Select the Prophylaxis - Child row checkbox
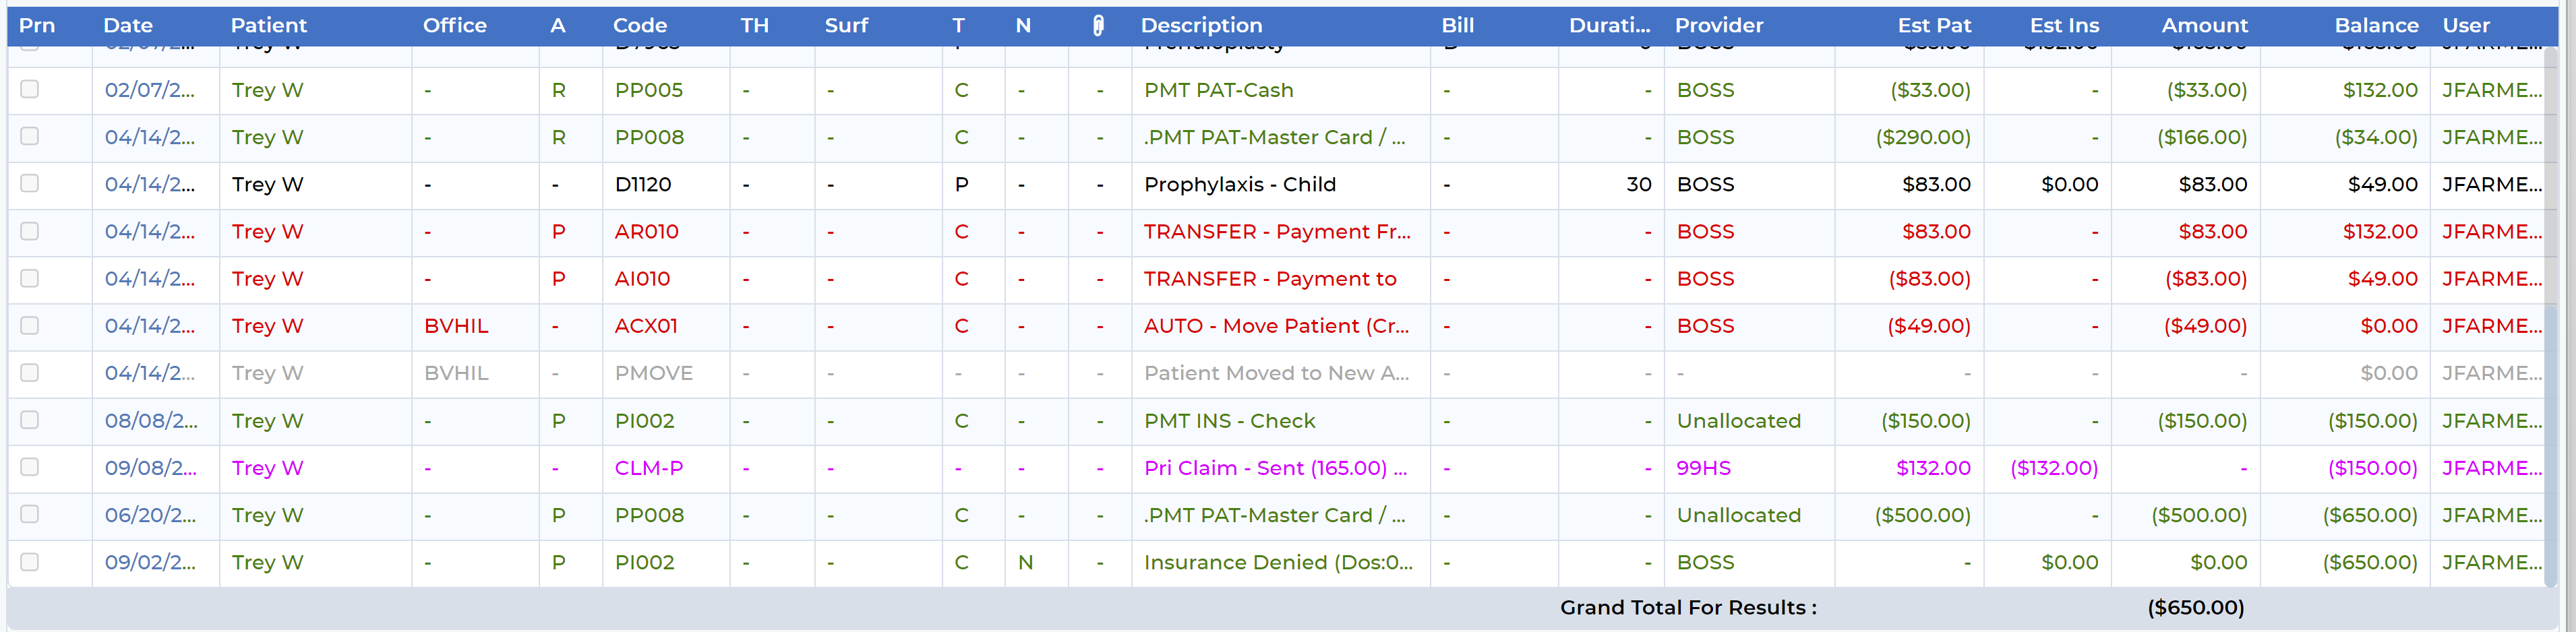The height and width of the screenshot is (632, 2576). click(30, 184)
